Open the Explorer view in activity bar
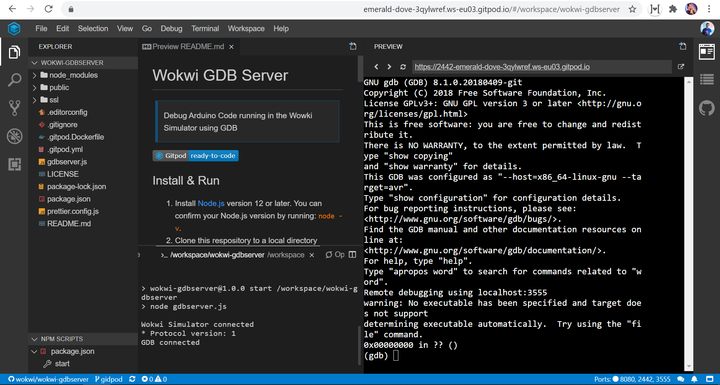The width and height of the screenshot is (720, 385). (x=14, y=52)
